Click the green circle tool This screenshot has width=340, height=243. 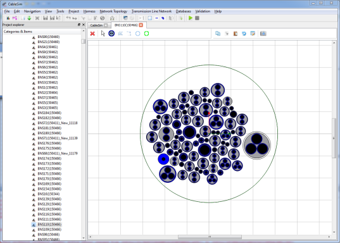pos(146,34)
